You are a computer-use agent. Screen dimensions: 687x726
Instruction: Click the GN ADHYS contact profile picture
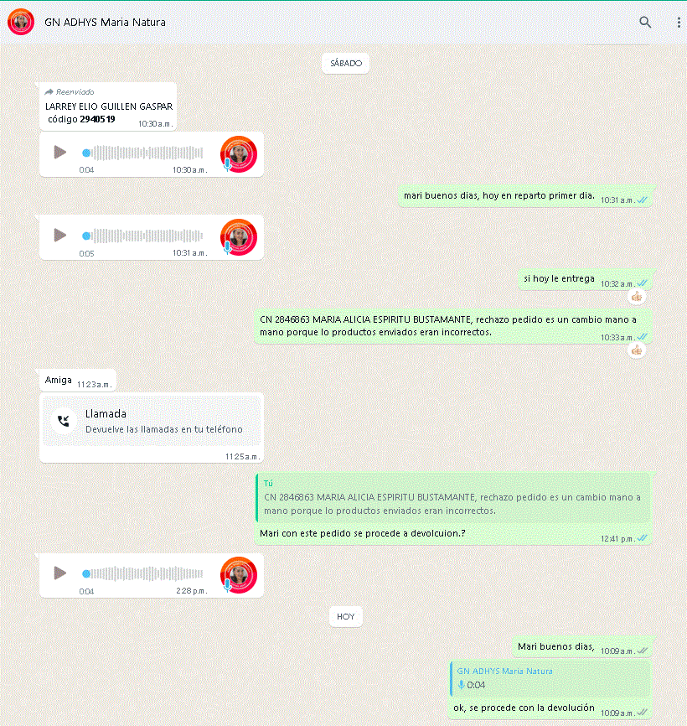21,22
